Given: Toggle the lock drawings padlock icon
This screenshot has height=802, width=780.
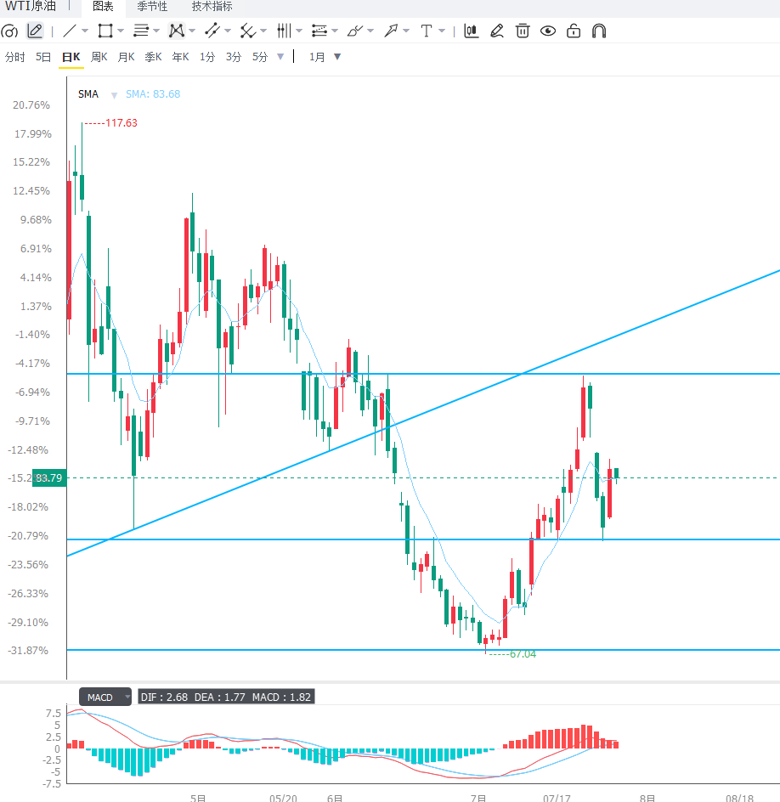Looking at the screenshot, I should 574,31.
